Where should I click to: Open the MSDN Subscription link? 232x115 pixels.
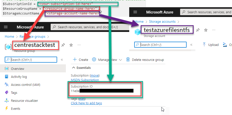pos(85,80)
